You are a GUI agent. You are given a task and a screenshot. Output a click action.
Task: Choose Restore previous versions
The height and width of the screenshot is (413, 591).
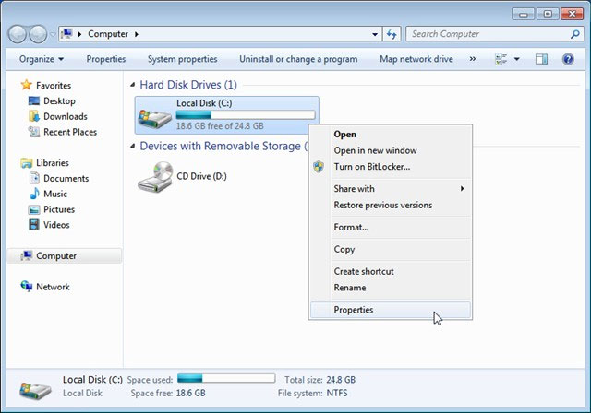(x=391, y=205)
